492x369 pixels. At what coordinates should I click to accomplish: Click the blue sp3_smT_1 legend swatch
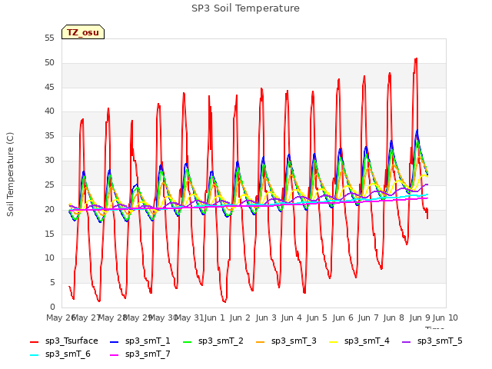tap(115, 341)
